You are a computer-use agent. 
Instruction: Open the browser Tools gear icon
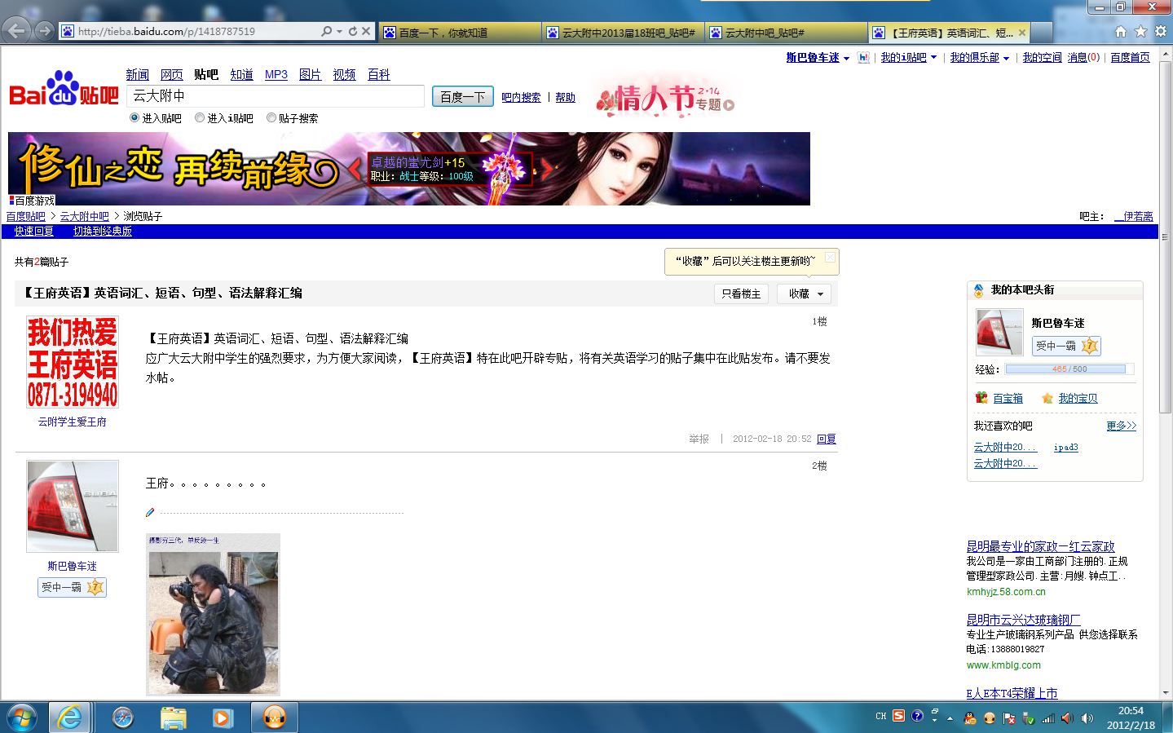(x=1161, y=31)
